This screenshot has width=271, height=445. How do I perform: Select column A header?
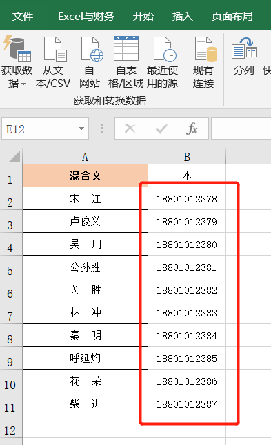pos(85,157)
